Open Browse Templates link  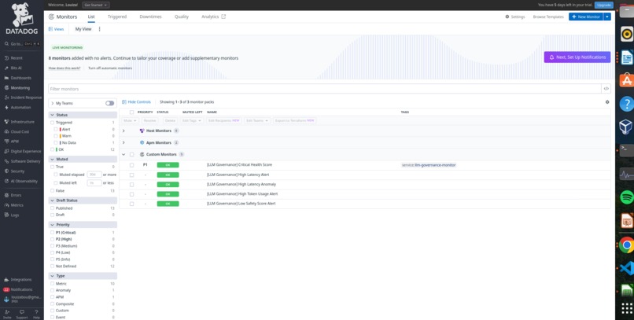pos(548,17)
